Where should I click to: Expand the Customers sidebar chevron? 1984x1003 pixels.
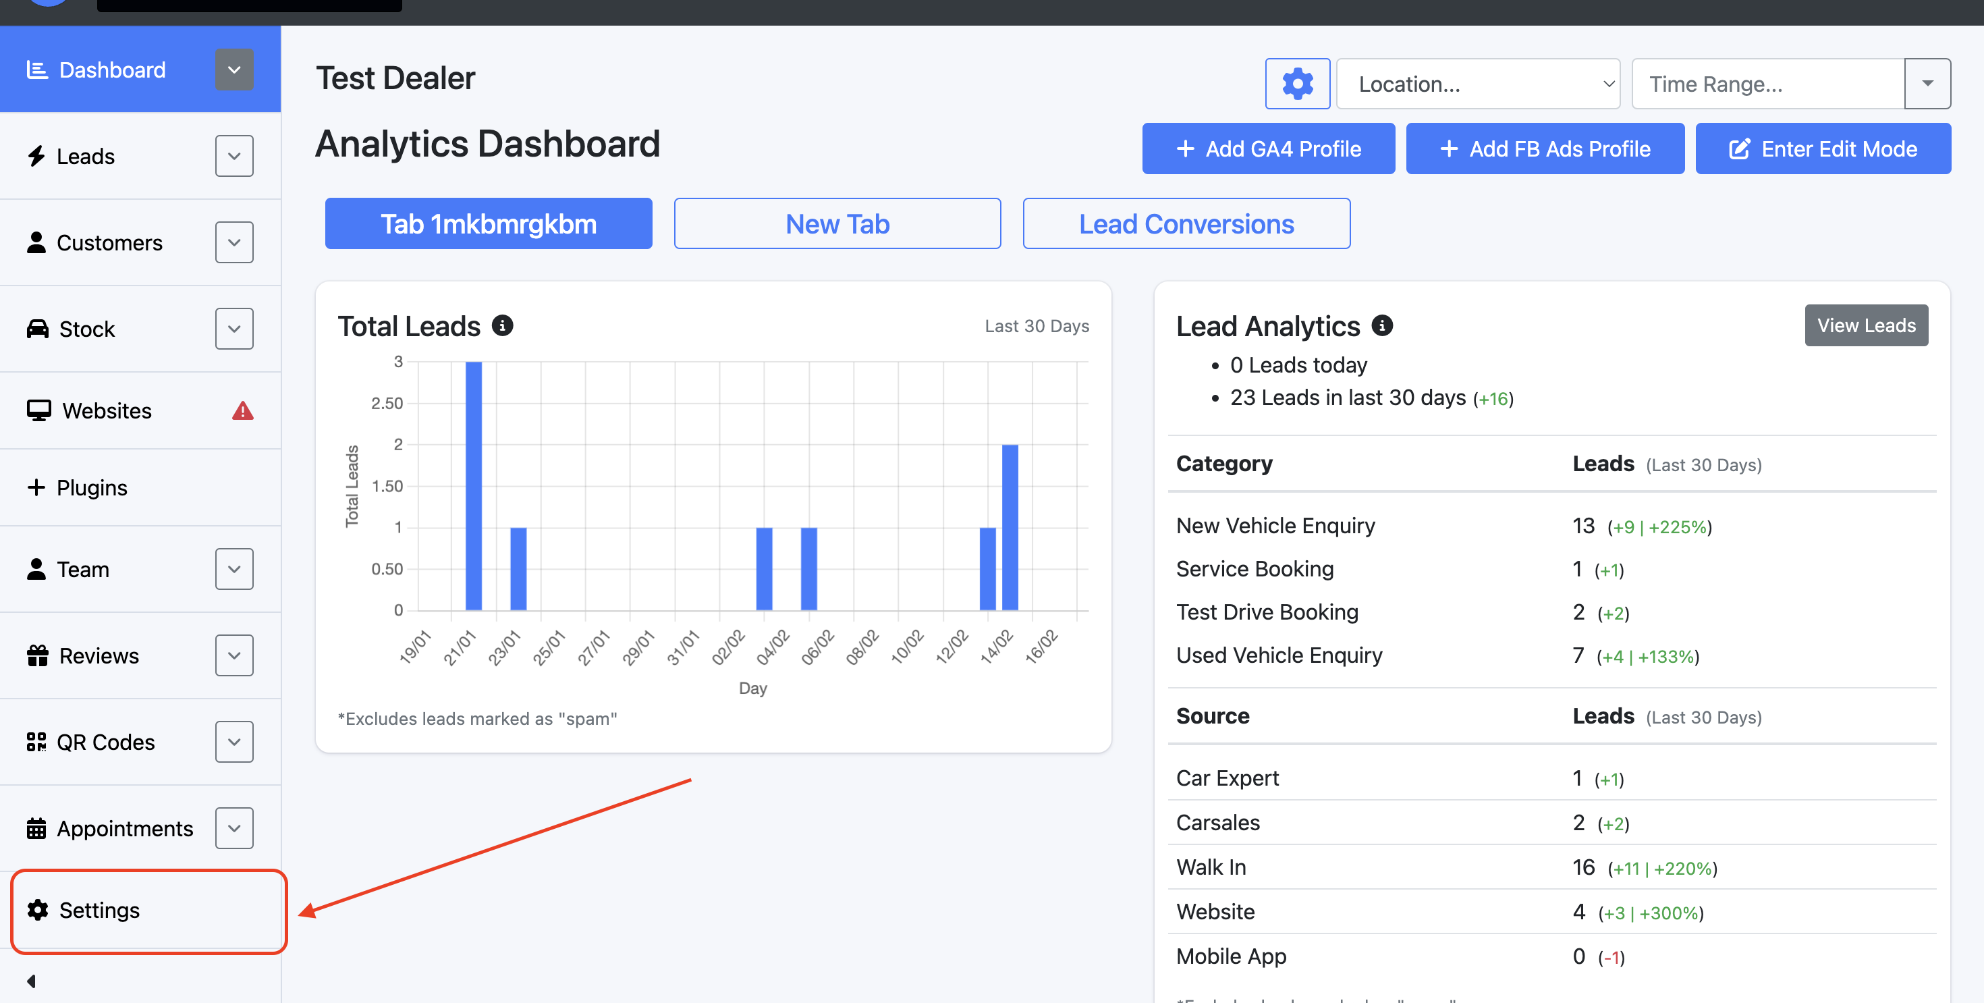click(234, 243)
